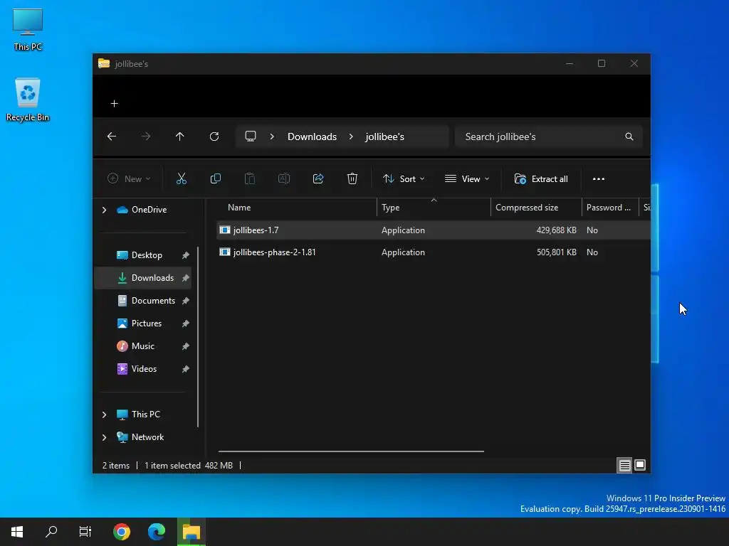Click the horizontal scrollbar in file list
The image size is (729, 546).
click(x=351, y=451)
